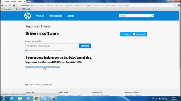Open the Para empresas menu
The image size is (181, 101).
coord(55,16)
